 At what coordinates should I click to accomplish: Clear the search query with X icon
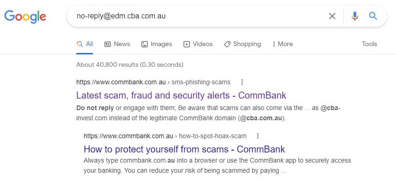pyautogui.click(x=332, y=17)
